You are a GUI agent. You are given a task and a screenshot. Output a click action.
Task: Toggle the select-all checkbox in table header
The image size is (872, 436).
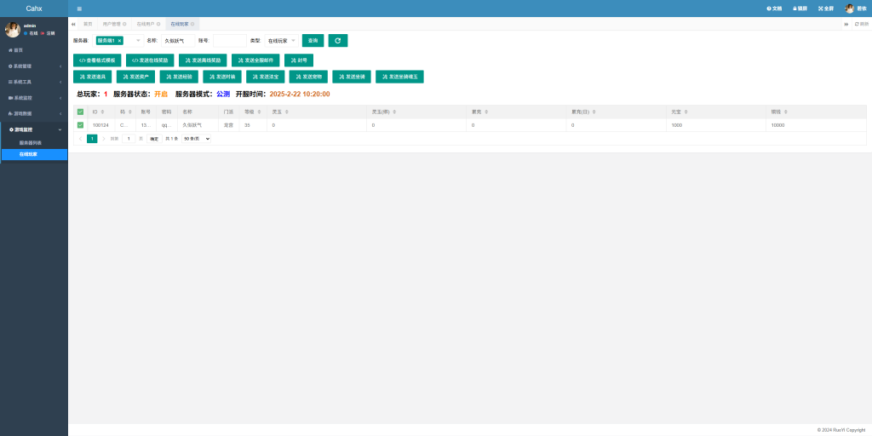[81, 112]
